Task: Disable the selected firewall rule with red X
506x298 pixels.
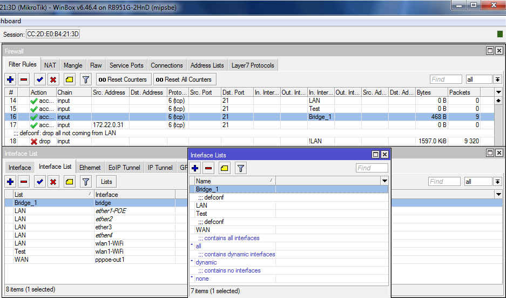Action: (x=53, y=79)
